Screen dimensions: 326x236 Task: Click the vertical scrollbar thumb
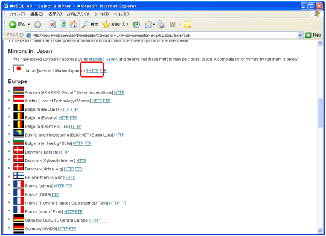320,113
